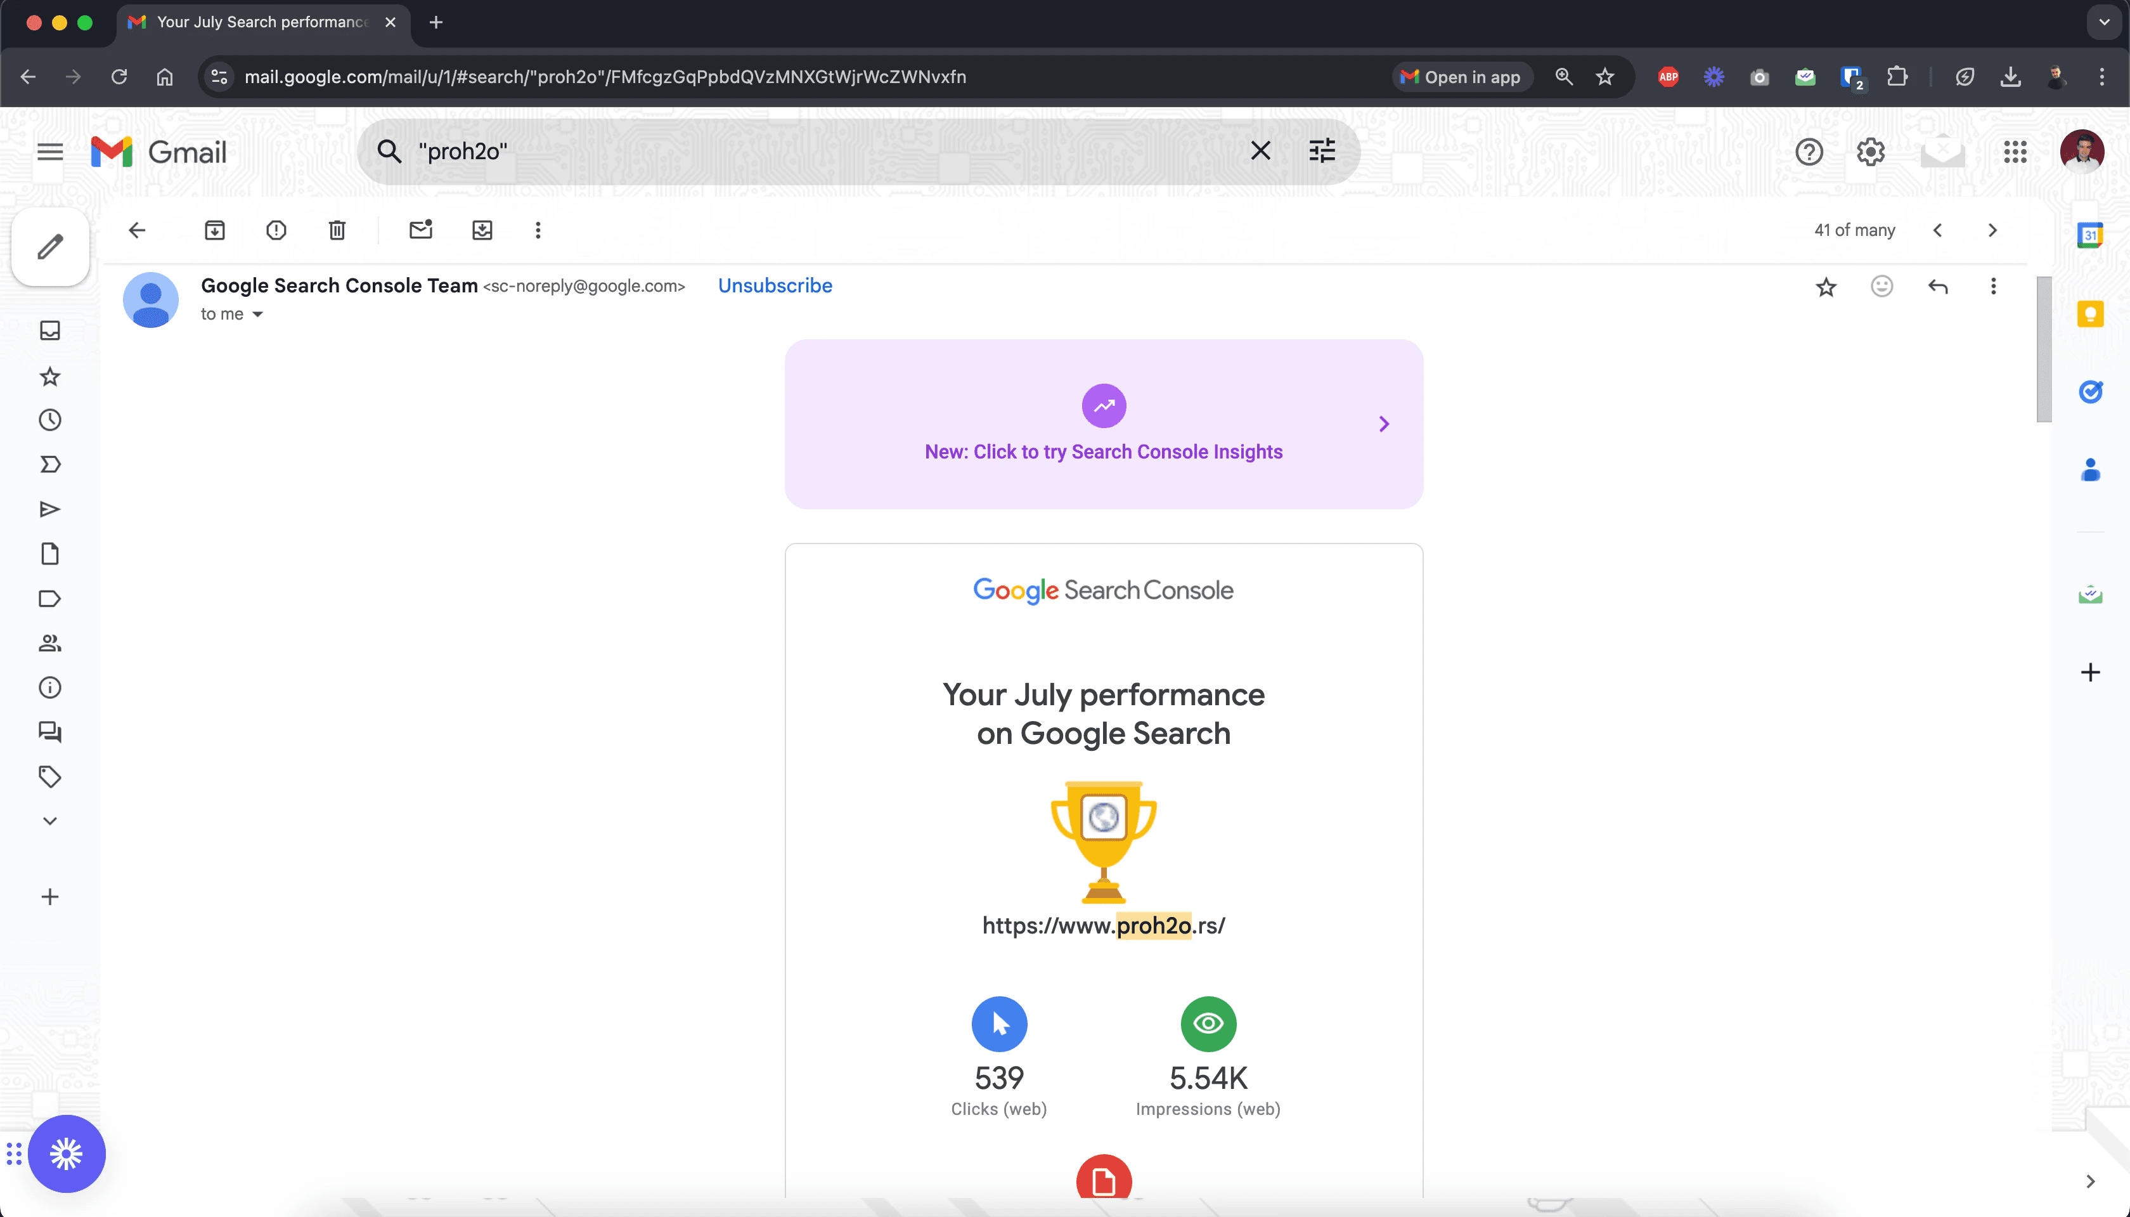Screen dimensions: 2130x1217
Task: Click the Unsubscribe link
Action: pos(774,286)
